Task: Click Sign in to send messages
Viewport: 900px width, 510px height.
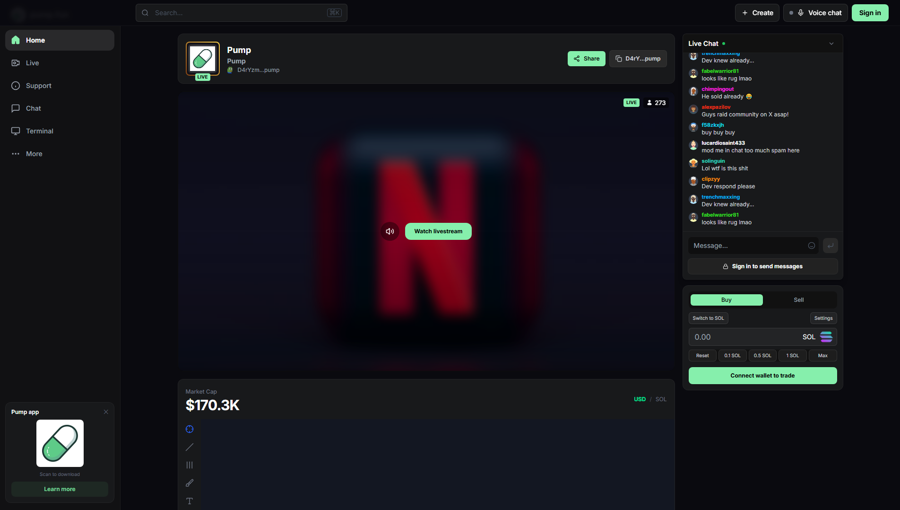Action: point(763,266)
